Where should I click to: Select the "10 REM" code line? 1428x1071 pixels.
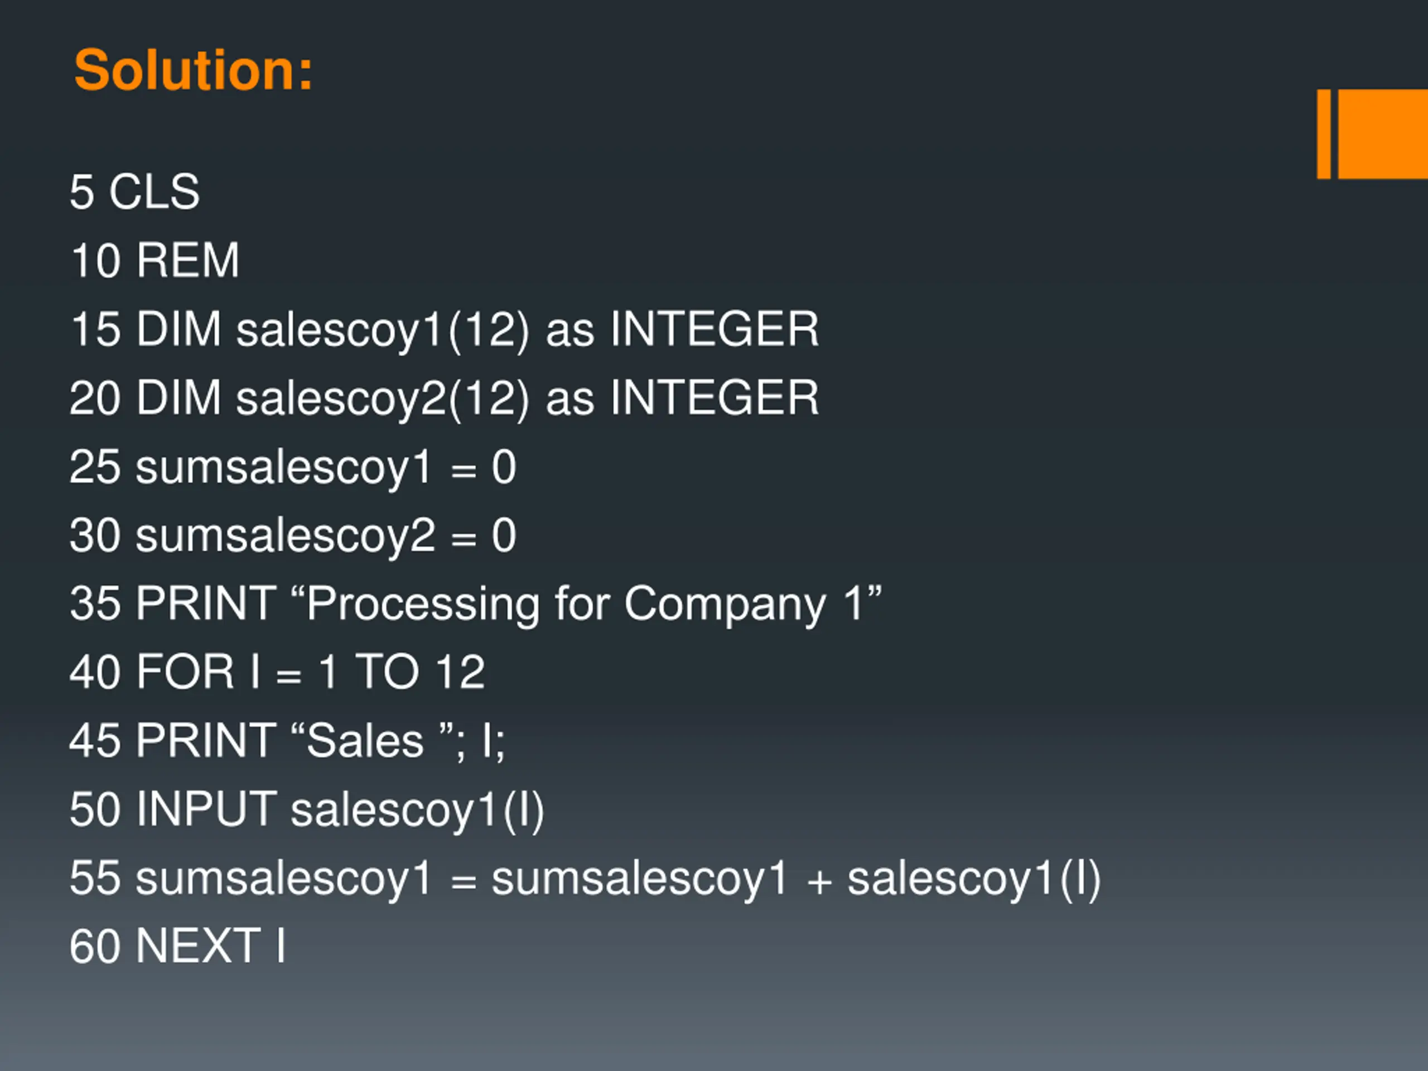(x=155, y=260)
